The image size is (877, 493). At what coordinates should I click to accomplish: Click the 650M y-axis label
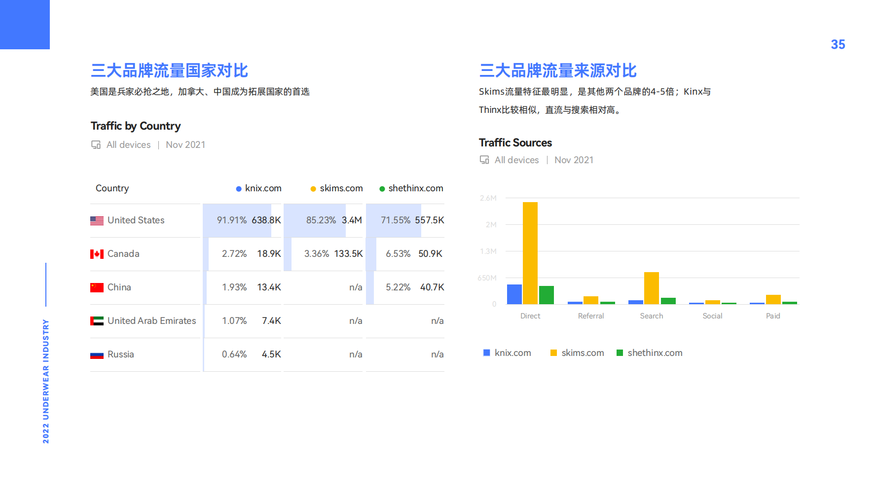tap(487, 278)
